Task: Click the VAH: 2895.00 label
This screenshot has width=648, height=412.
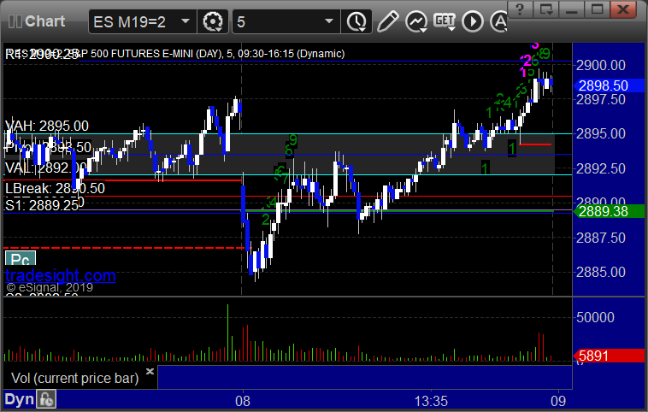Action: (x=47, y=126)
